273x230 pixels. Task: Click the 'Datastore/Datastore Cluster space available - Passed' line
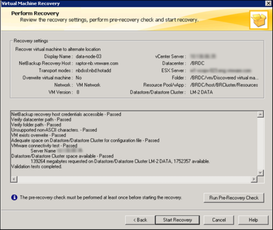tap(62, 156)
